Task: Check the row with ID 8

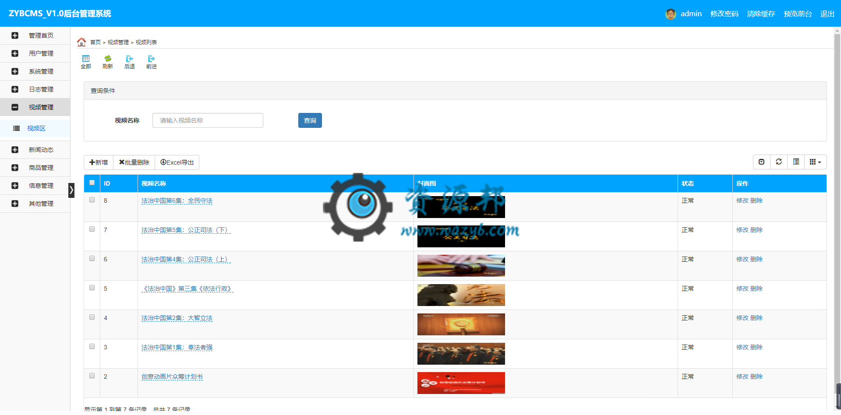Action: click(92, 200)
